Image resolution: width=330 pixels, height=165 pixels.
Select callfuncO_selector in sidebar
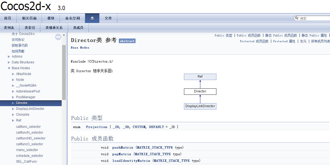pyautogui.click(x=30, y=144)
